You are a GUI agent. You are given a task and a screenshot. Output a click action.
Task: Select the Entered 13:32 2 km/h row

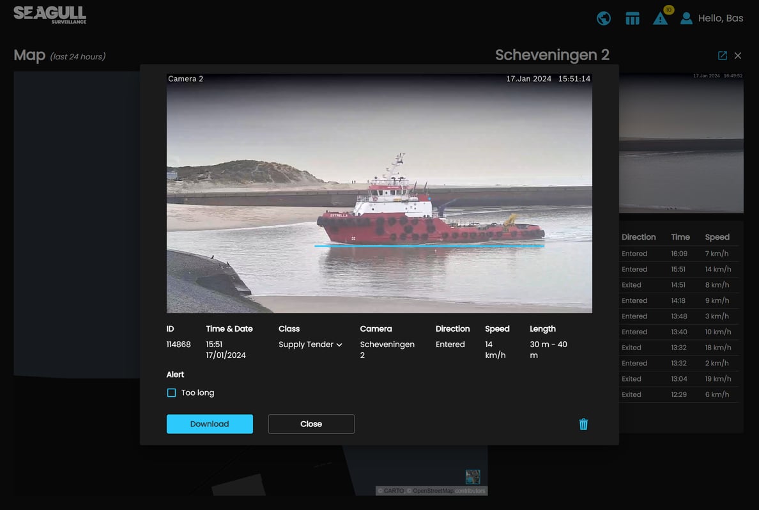click(x=679, y=363)
